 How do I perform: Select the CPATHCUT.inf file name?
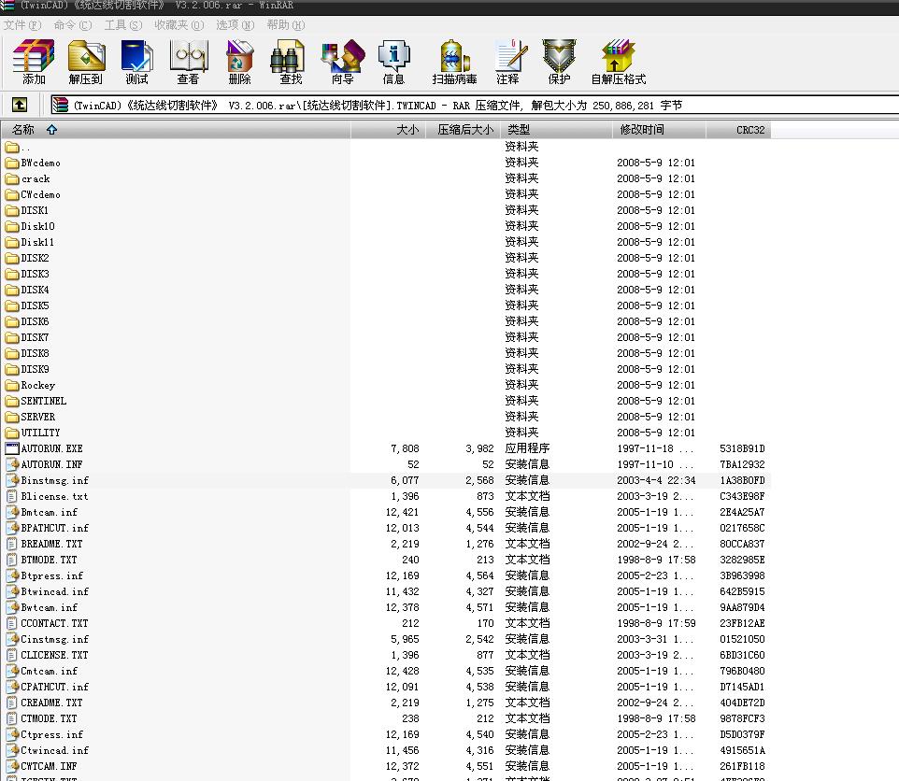55,687
